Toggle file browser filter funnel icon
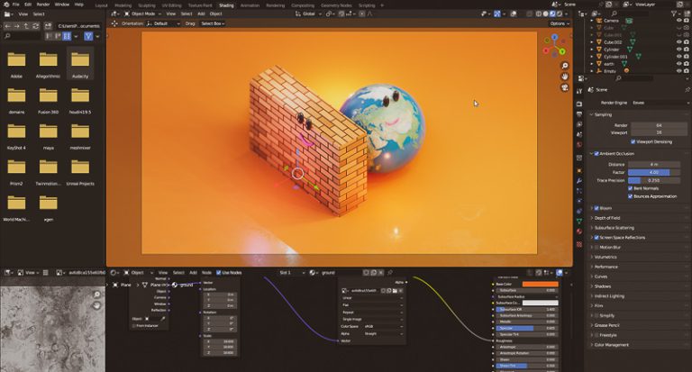The width and height of the screenshot is (692, 372). point(88,36)
